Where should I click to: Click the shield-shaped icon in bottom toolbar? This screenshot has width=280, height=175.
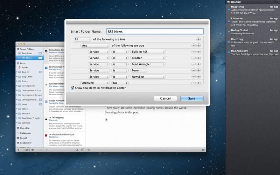(x=33, y=150)
